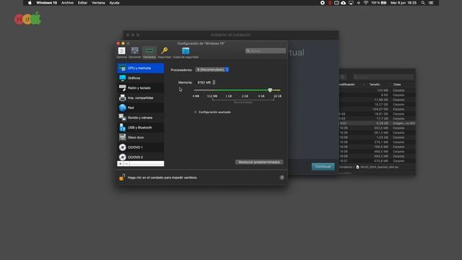Click the search field in configuration window
Screen dimensions: 462x260
coord(266,51)
